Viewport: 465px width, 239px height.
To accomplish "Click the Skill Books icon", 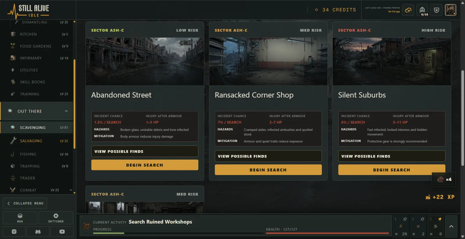I will pos(13,82).
